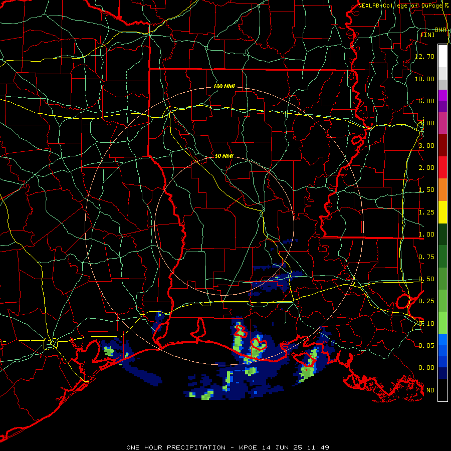Click the KPOE radar station identifier
451x451 pixels.
pyautogui.click(x=249, y=447)
